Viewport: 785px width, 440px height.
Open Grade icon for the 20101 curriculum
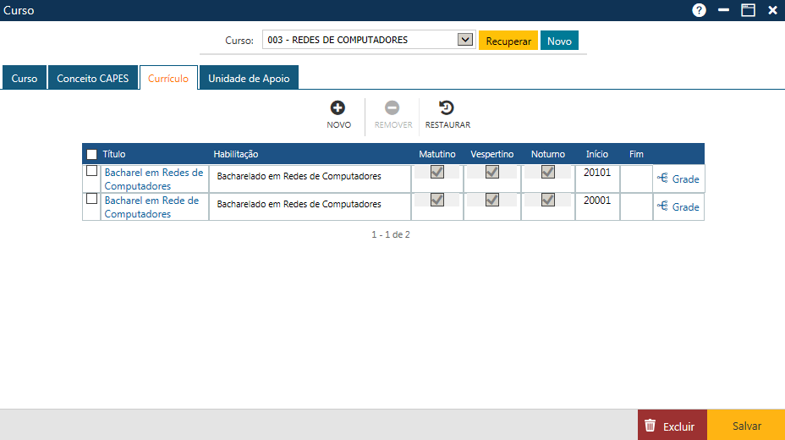point(663,179)
